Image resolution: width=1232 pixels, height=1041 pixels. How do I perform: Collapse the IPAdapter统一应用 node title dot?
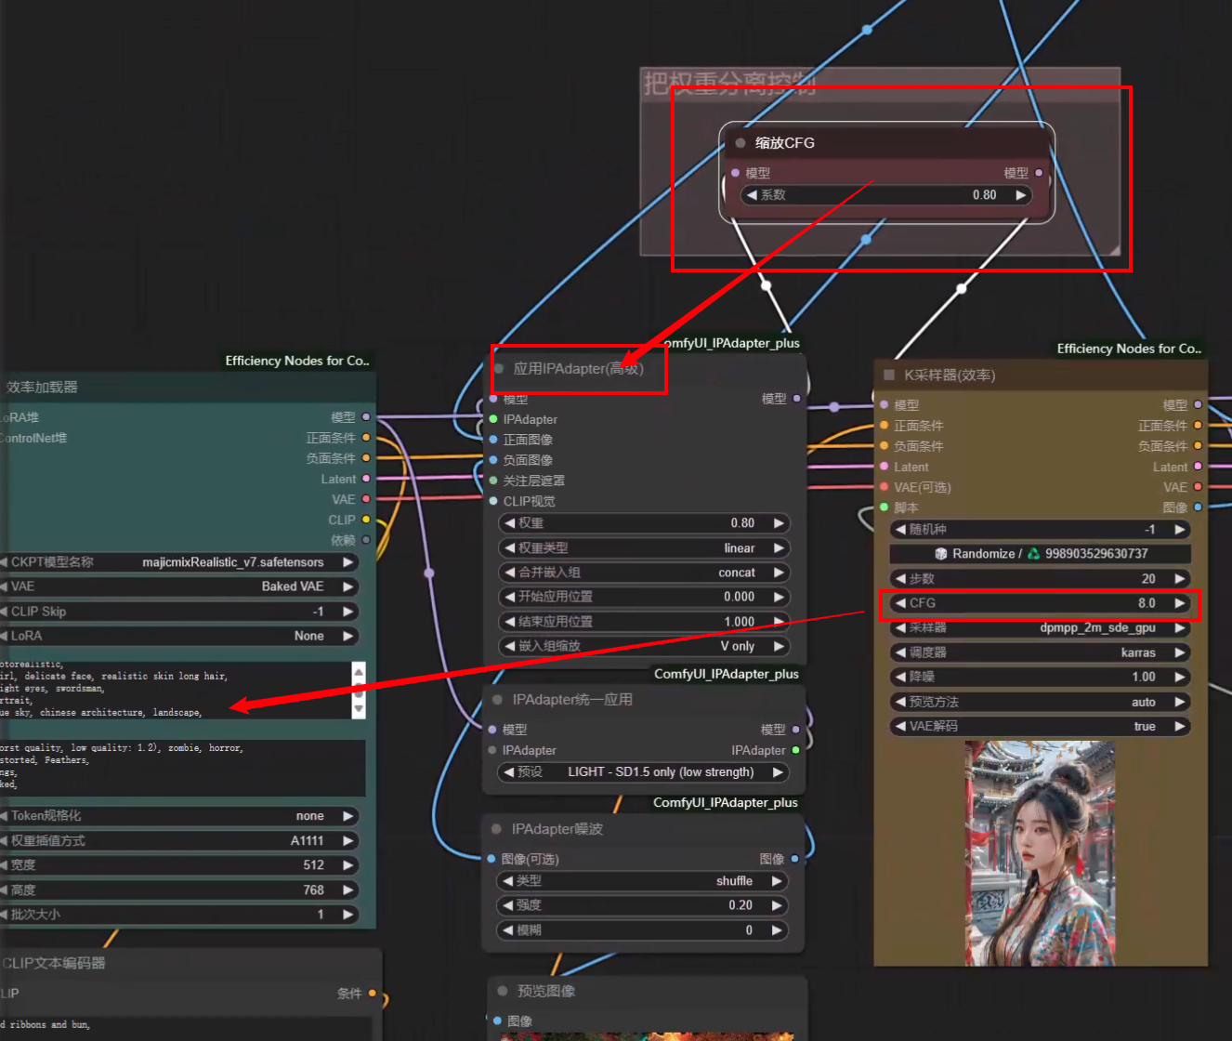(x=497, y=700)
